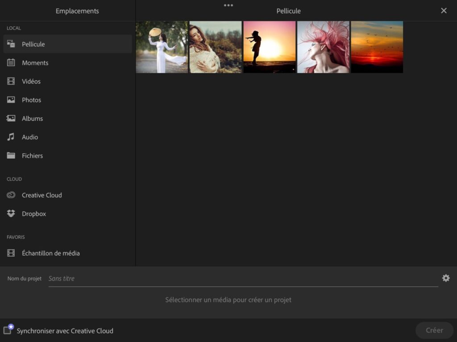Open the Vidéos filmstrip icon
Viewport: 457px width, 342px height.
(11, 81)
